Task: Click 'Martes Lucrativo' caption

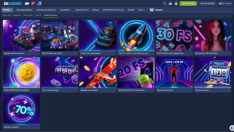Action: click(x=12, y=127)
